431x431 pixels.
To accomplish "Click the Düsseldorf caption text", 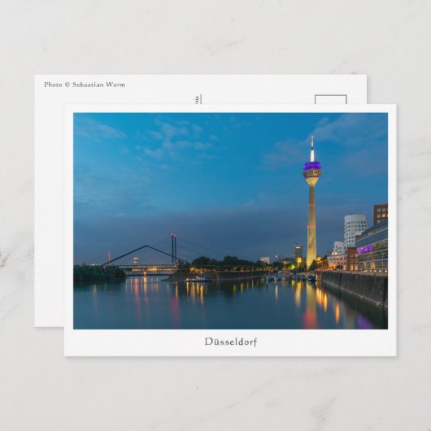I will 231,342.
